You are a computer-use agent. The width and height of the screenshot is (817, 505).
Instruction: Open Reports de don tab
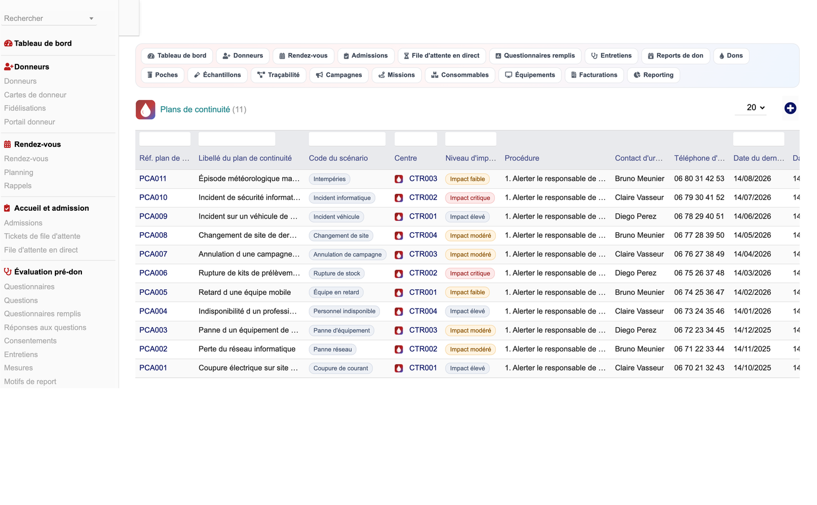(x=676, y=56)
